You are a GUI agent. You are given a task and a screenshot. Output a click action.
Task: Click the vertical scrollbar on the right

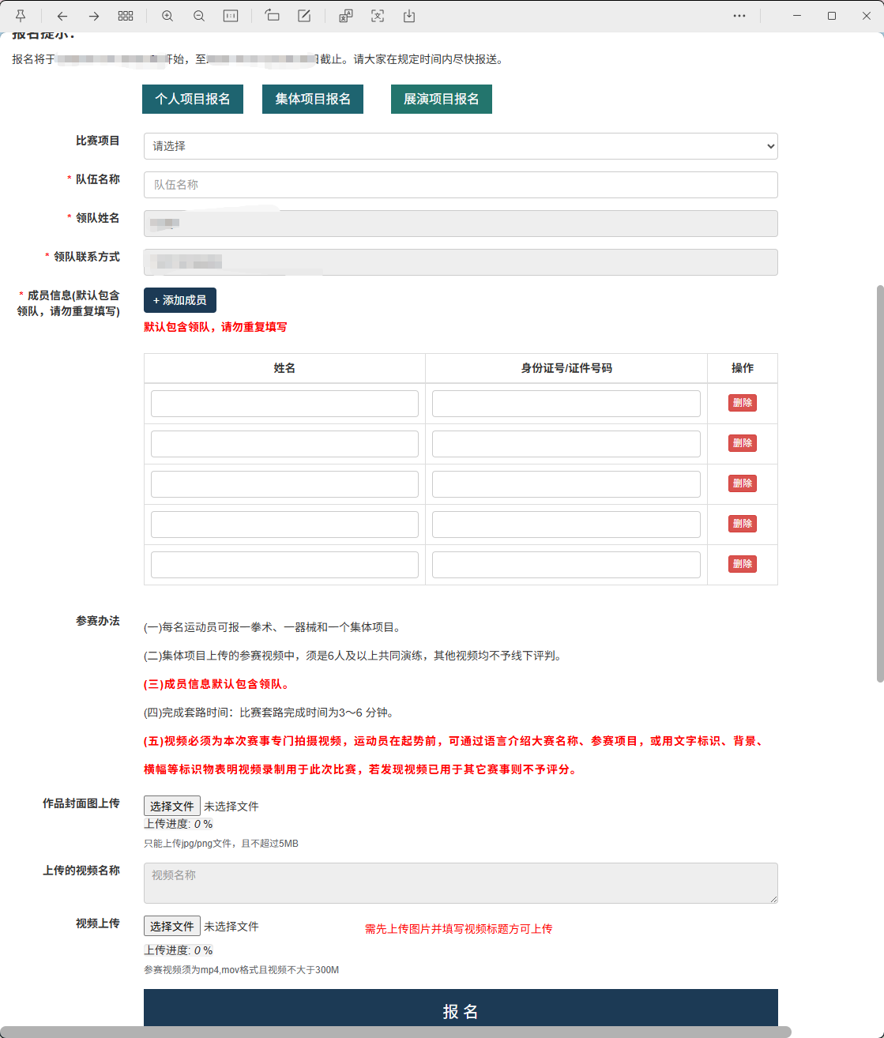pyautogui.click(x=880, y=482)
